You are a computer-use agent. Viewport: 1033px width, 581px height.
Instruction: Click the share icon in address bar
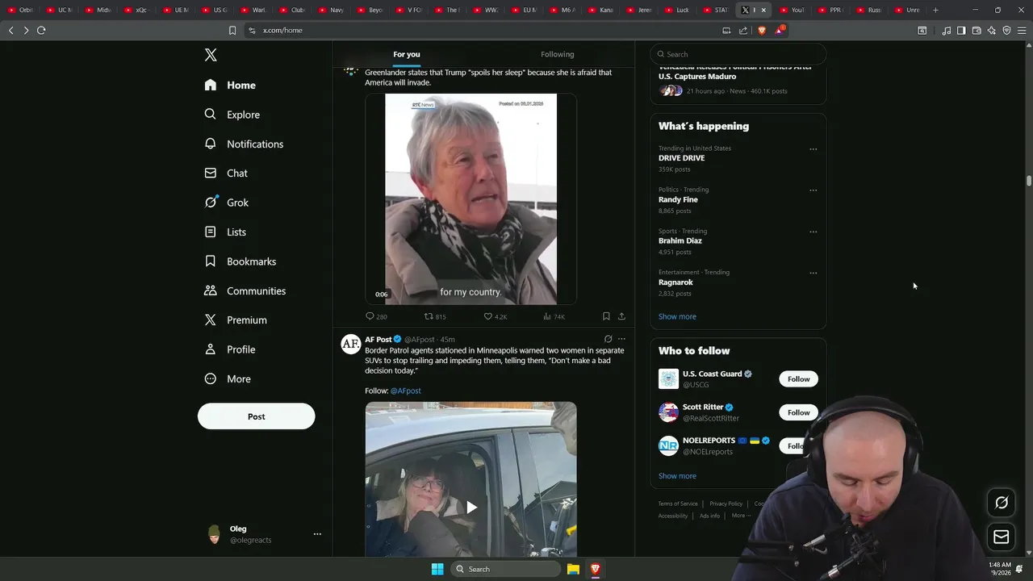click(743, 30)
